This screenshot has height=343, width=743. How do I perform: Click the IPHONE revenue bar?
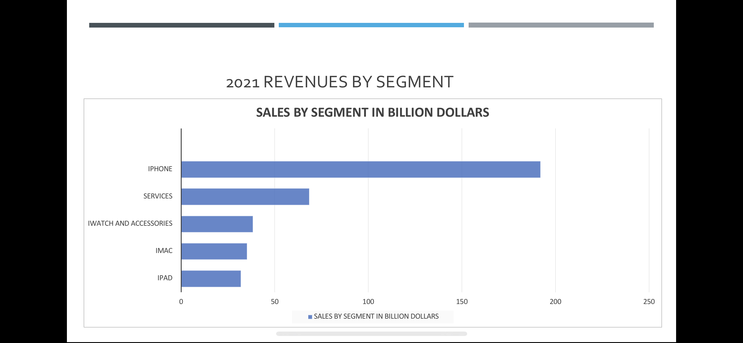pos(361,169)
